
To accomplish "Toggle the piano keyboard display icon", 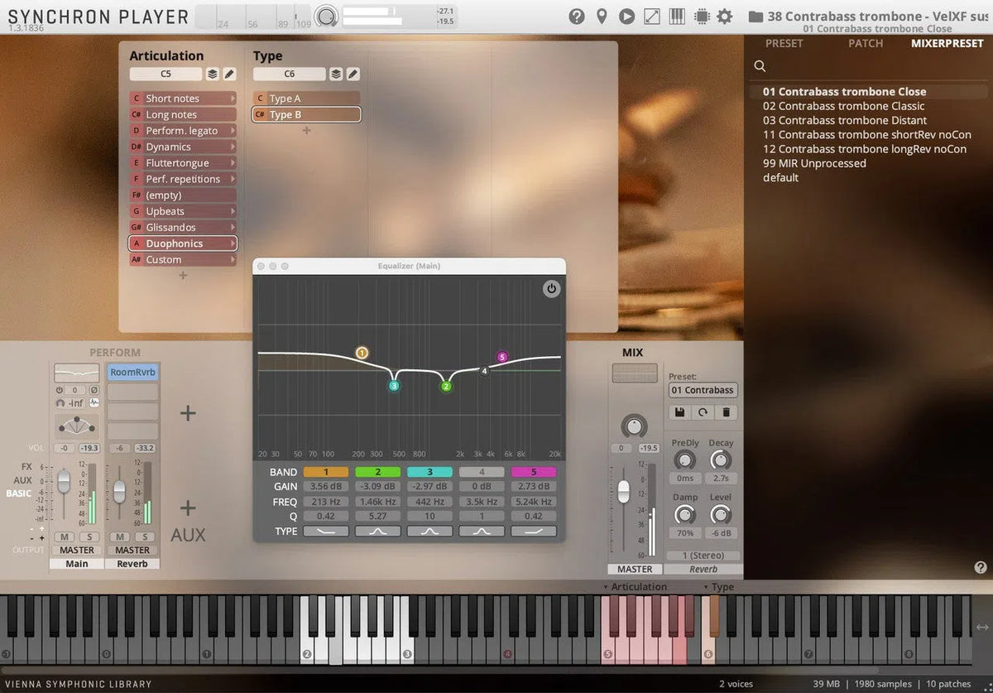I will pyautogui.click(x=676, y=16).
